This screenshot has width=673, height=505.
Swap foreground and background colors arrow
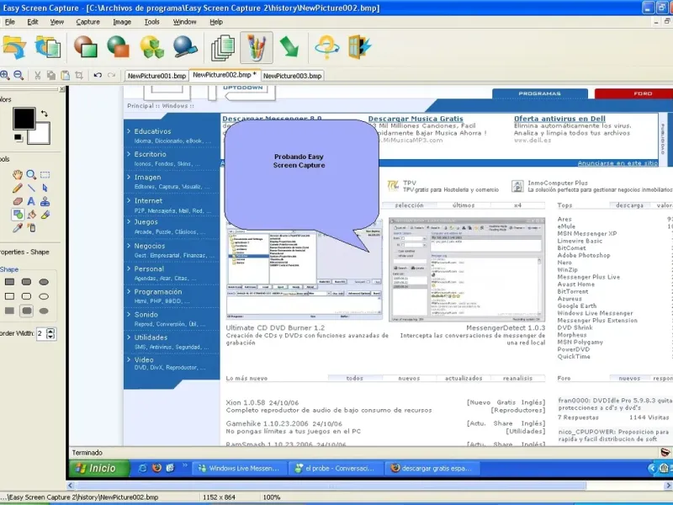[x=45, y=114]
